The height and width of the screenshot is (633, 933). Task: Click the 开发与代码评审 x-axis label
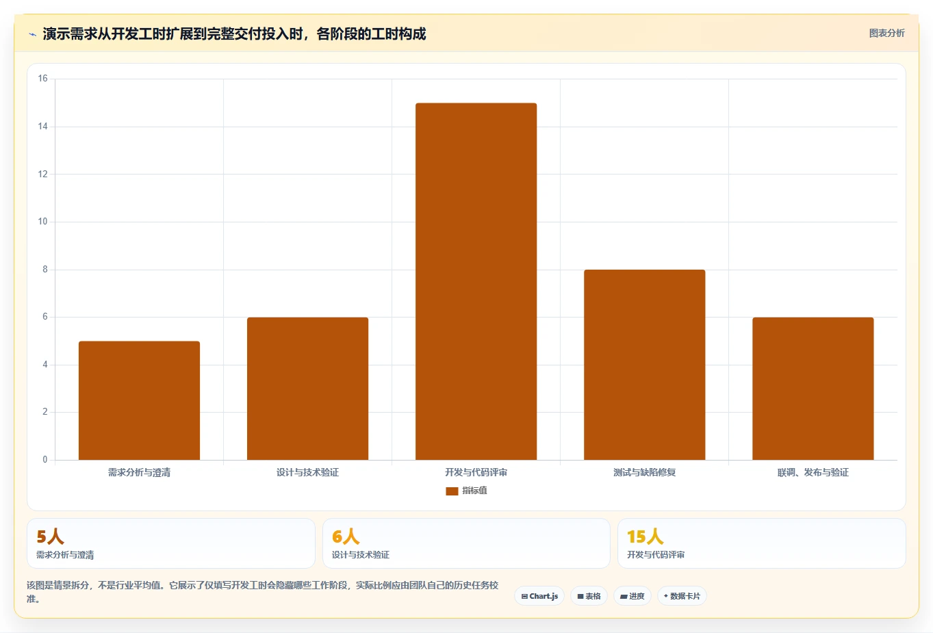pos(476,472)
